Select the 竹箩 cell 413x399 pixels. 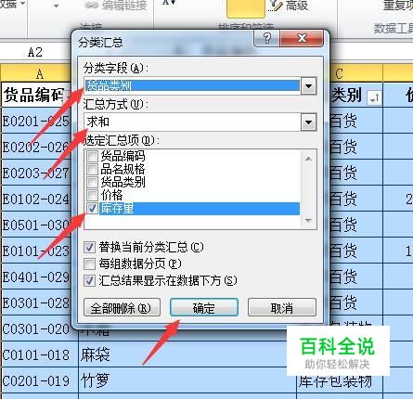tap(187, 380)
